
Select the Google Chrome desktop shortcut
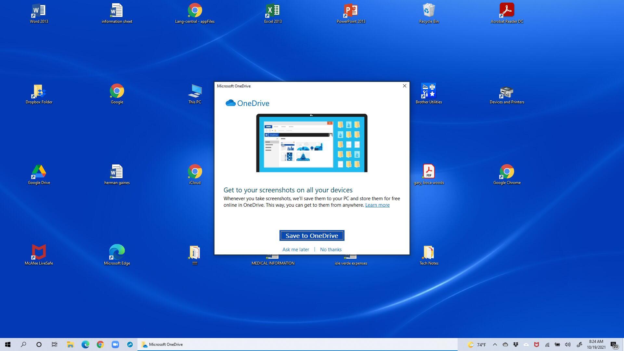coord(507,175)
